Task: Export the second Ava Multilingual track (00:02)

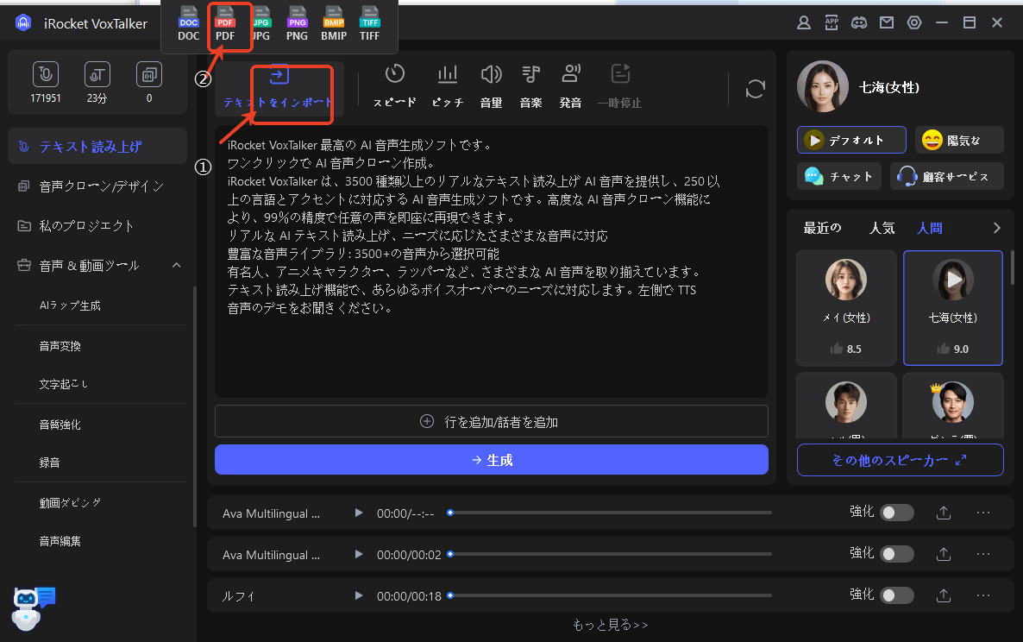Action: [x=944, y=554]
